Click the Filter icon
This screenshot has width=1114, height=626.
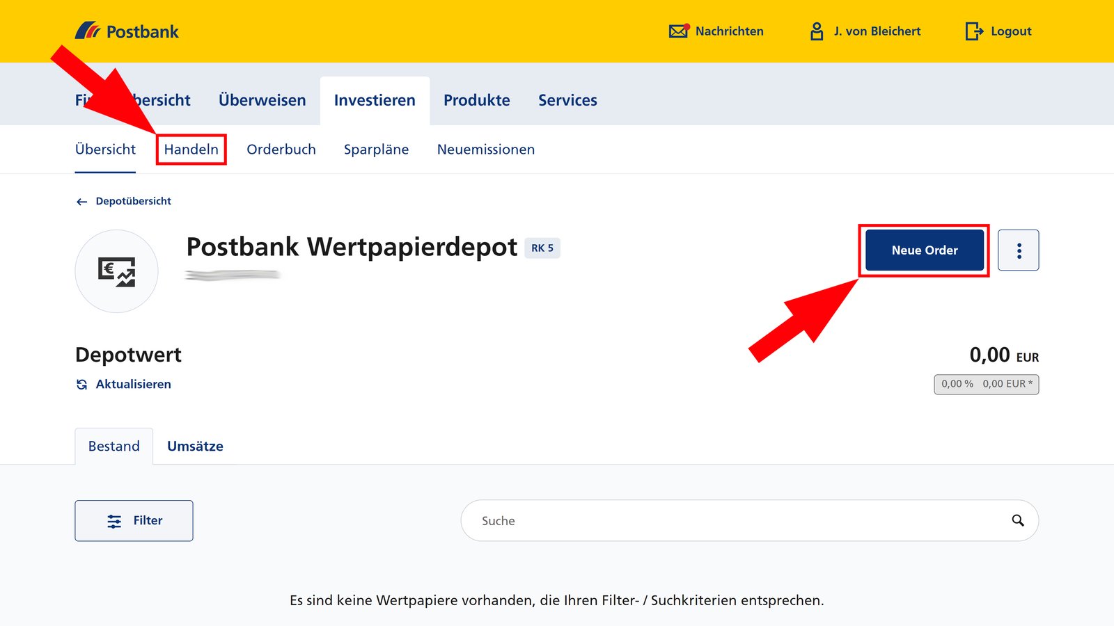point(113,520)
